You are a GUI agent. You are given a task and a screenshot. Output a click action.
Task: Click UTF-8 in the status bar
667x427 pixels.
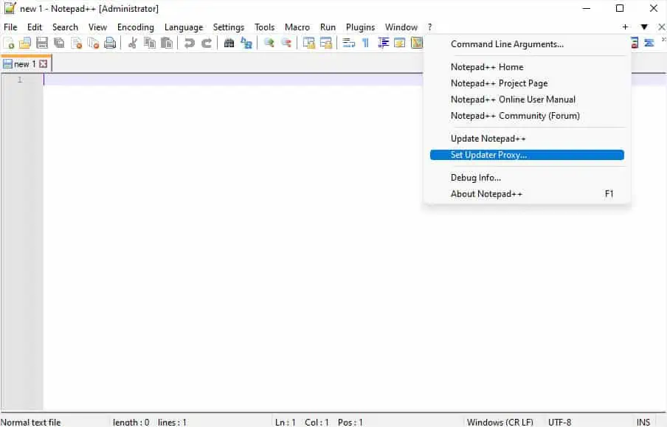[560, 421]
